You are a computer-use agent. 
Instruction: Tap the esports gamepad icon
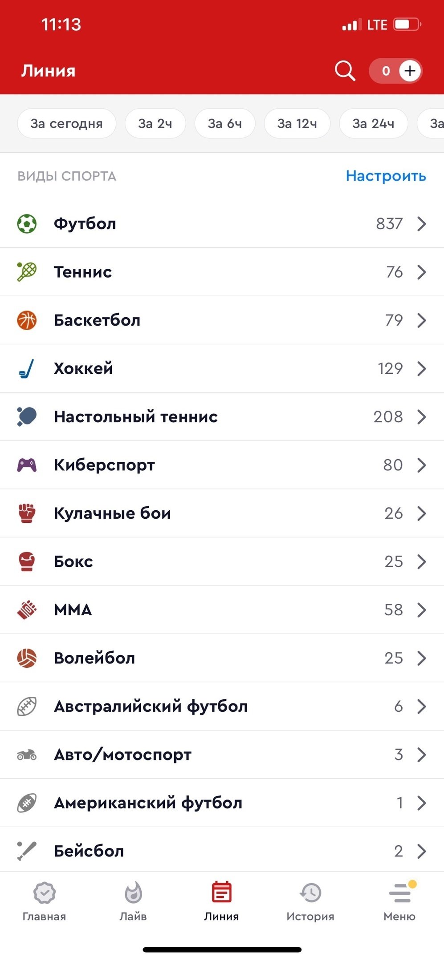(x=27, y=465)
